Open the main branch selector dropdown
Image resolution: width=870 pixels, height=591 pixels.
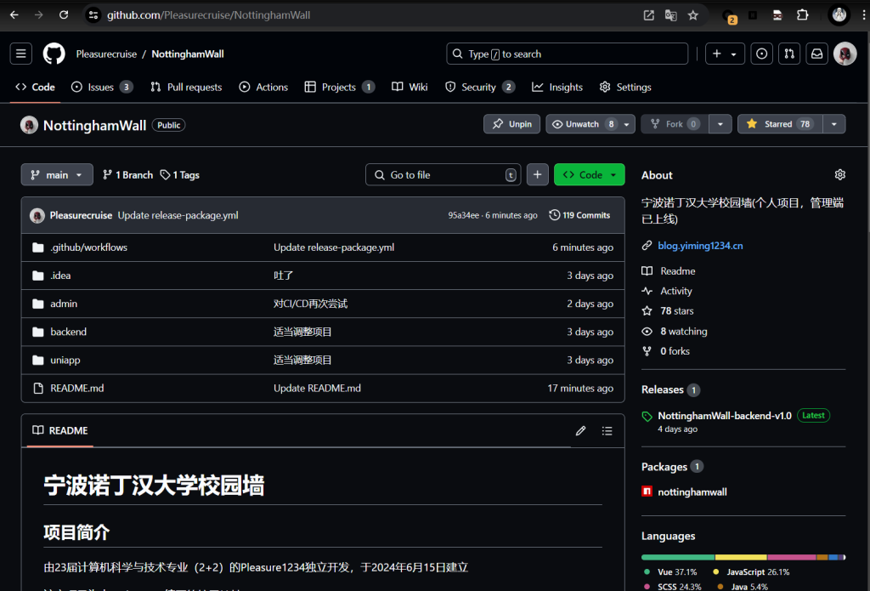(x=57, y=174)
